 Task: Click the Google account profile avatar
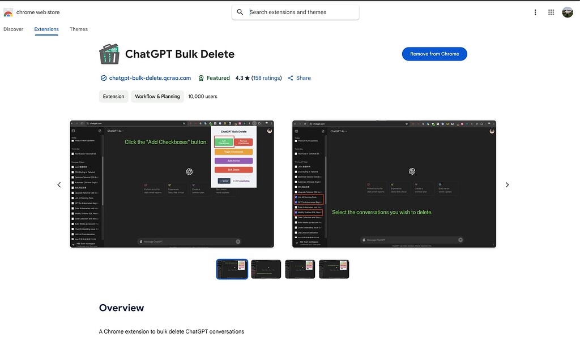[567, 11]
